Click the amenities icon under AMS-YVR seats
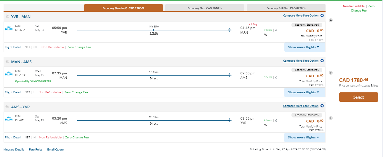383x157 pixels. [x=266, y=125]
